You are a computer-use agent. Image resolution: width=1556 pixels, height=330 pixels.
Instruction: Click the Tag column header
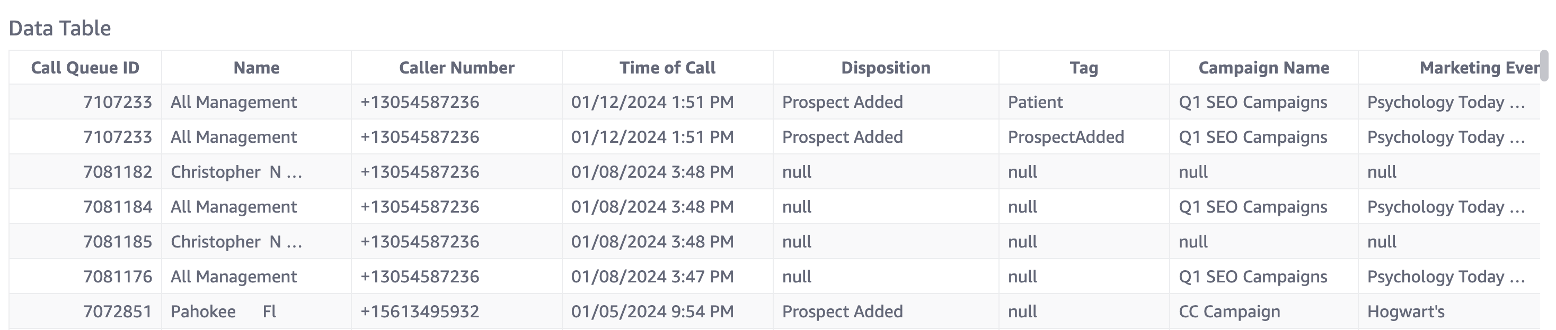pyautogui.click(x=1084, y=68)
